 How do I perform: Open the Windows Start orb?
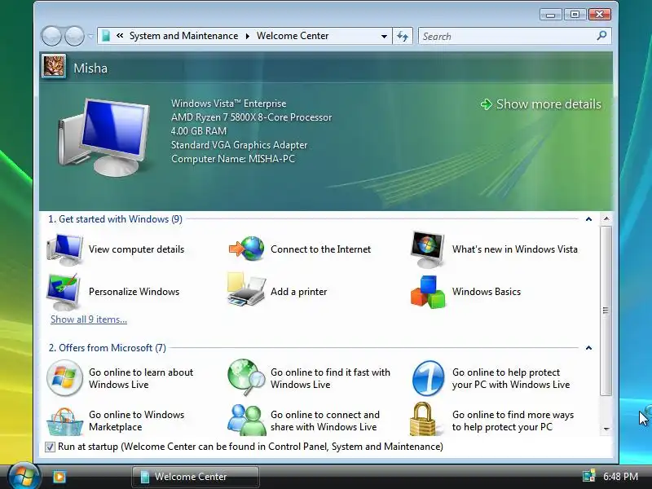click(x=24, y=476)
